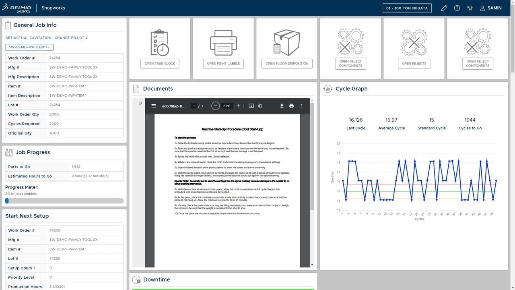Image resolution: width=515 pixels, height=290 pixels.
Task: Expand the Documents sidebar with the chevron
Action: 140,103
